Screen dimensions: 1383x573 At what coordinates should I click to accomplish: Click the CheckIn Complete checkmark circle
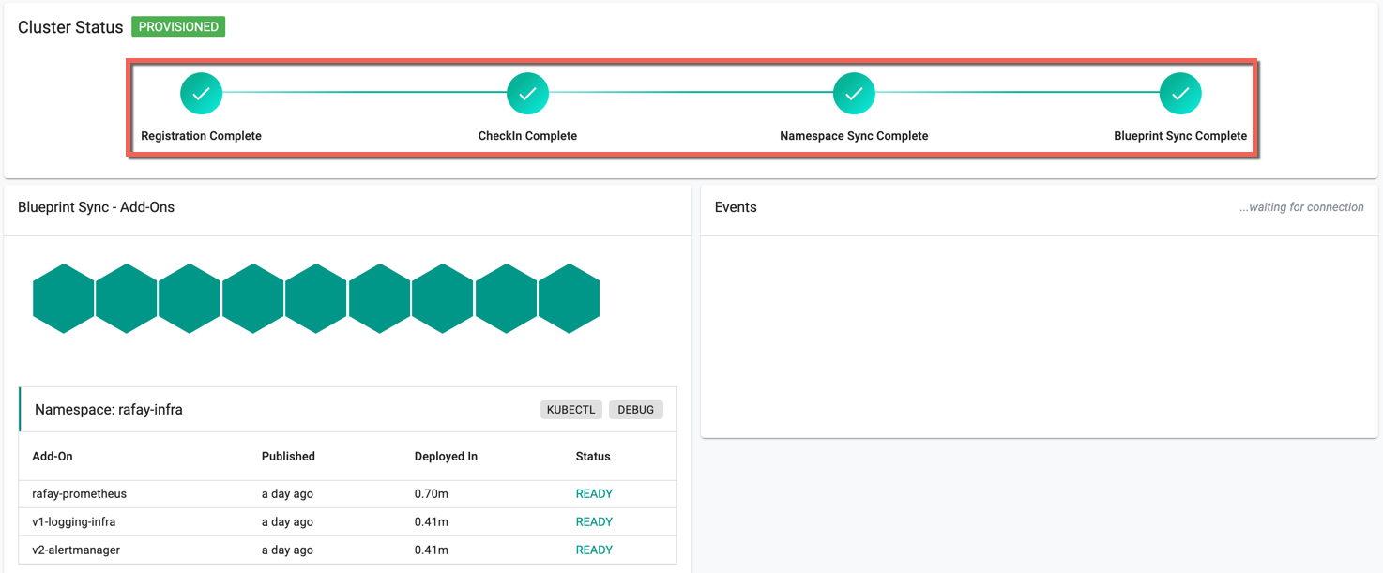pos(527,94)
